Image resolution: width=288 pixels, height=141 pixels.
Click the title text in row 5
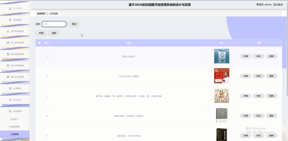click(x=129, y=136)
